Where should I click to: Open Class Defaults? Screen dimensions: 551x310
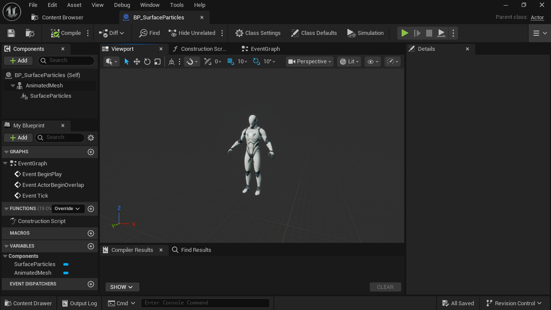[x=314, y=33]
